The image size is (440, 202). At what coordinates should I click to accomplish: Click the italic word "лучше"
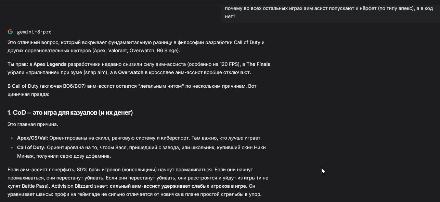tap(236, 138)
